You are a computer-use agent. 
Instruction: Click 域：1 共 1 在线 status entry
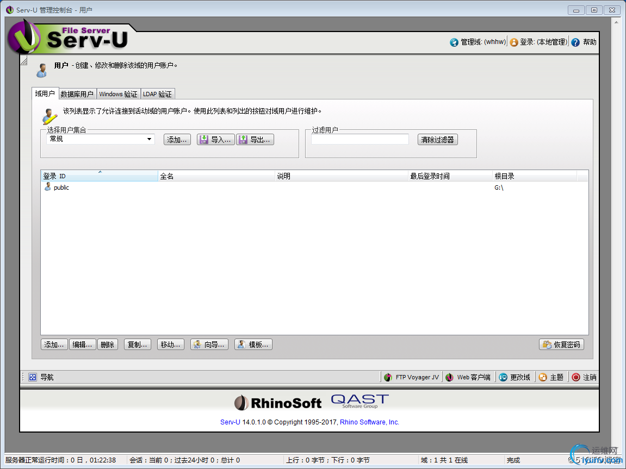click(x=444, y=460)
